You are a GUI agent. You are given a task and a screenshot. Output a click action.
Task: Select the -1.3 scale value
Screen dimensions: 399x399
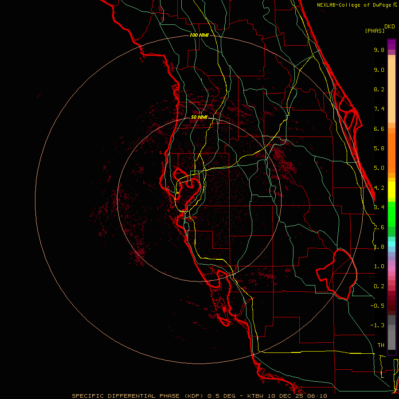[x=377, y=325]
